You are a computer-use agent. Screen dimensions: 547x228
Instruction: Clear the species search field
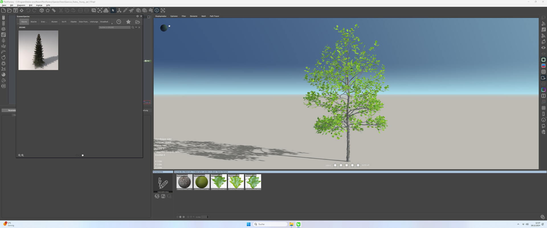[139, 28]
